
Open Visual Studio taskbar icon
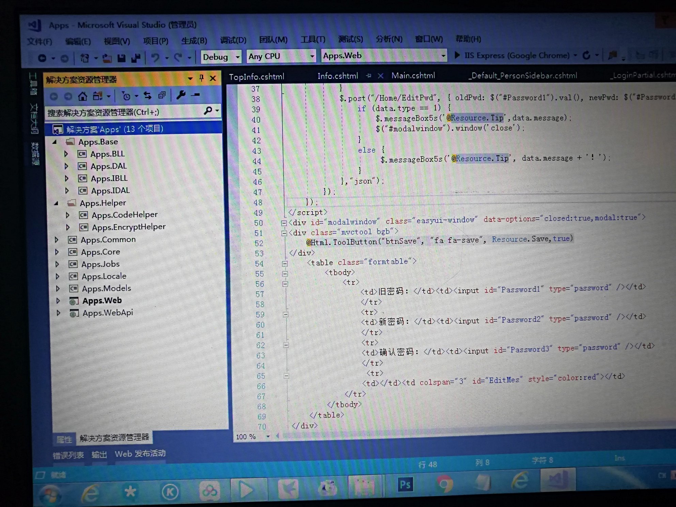coord(558,479)
